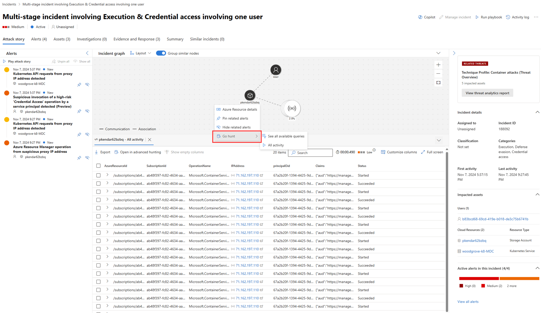Check the fifth activity row checkbox
This screenshot has height=313, width=549.
click(99, 208)
